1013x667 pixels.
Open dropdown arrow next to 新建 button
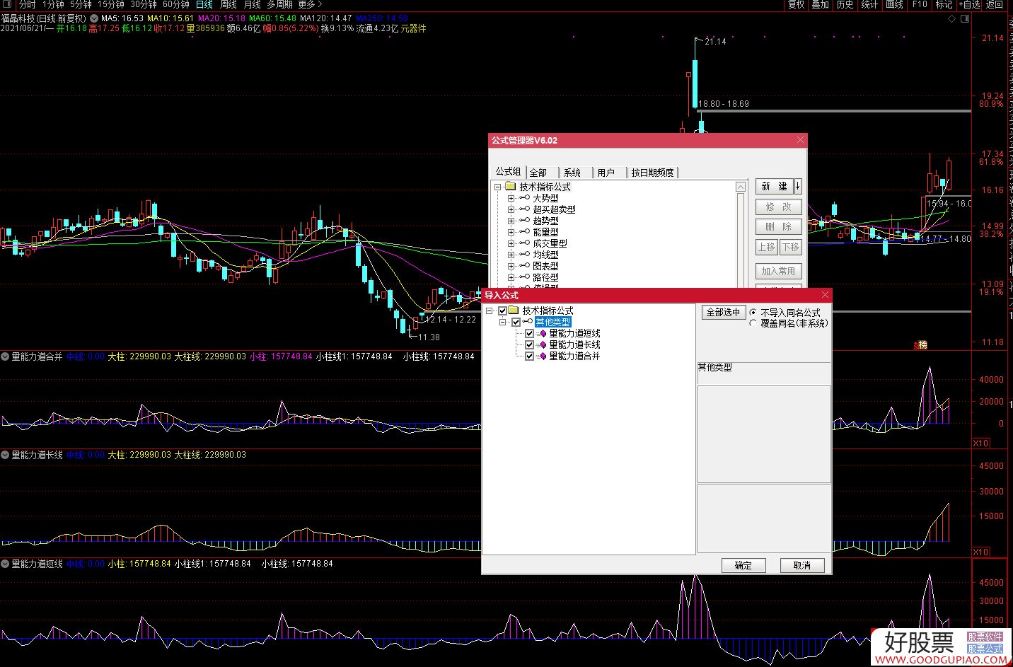tap(798, 187)
